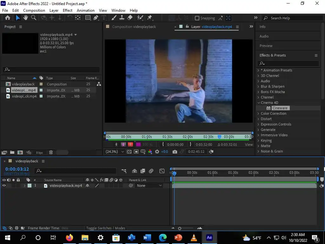Screen dimensions: 325x244
Task: Open the Parent None dropdown for layer
Action: pos(149,186)
